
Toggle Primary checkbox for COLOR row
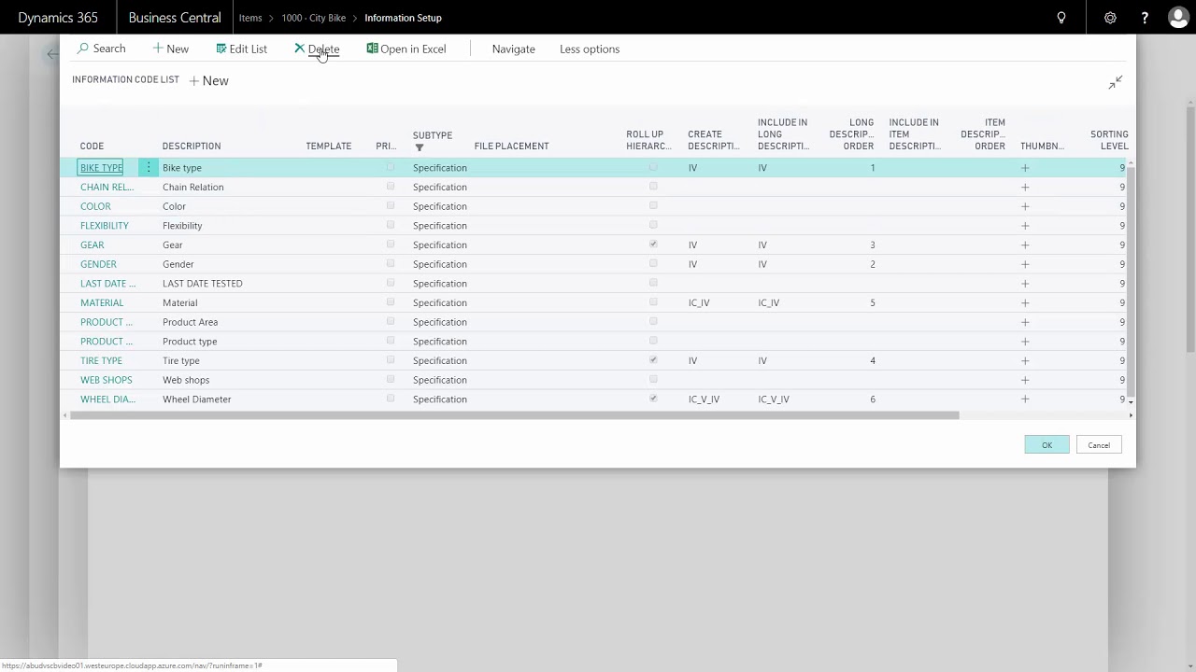coord(391,205)
